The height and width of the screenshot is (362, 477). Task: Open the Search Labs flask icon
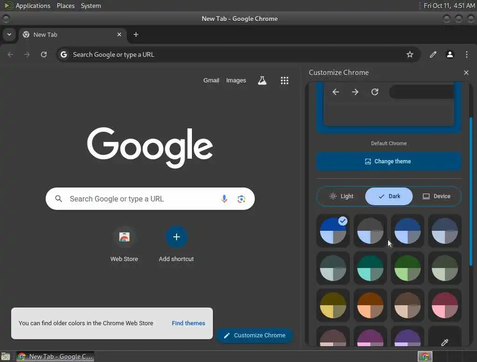262,80
